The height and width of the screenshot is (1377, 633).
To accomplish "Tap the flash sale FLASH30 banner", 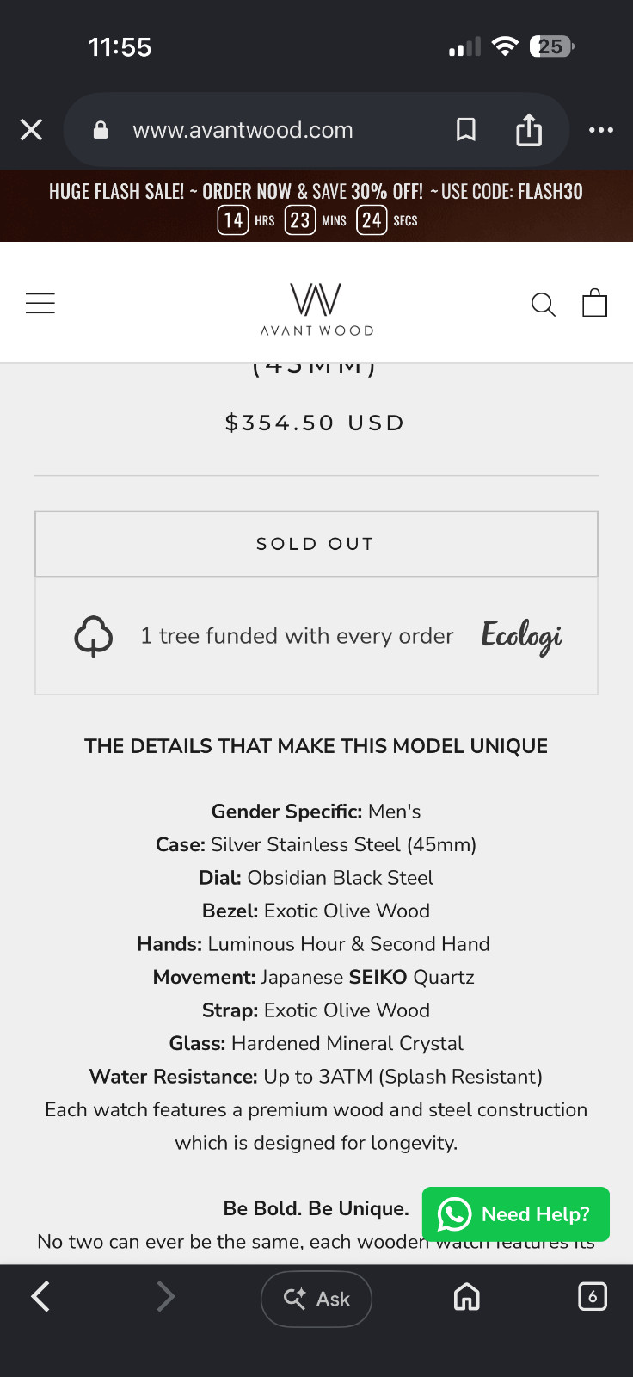I will (316, 206).
